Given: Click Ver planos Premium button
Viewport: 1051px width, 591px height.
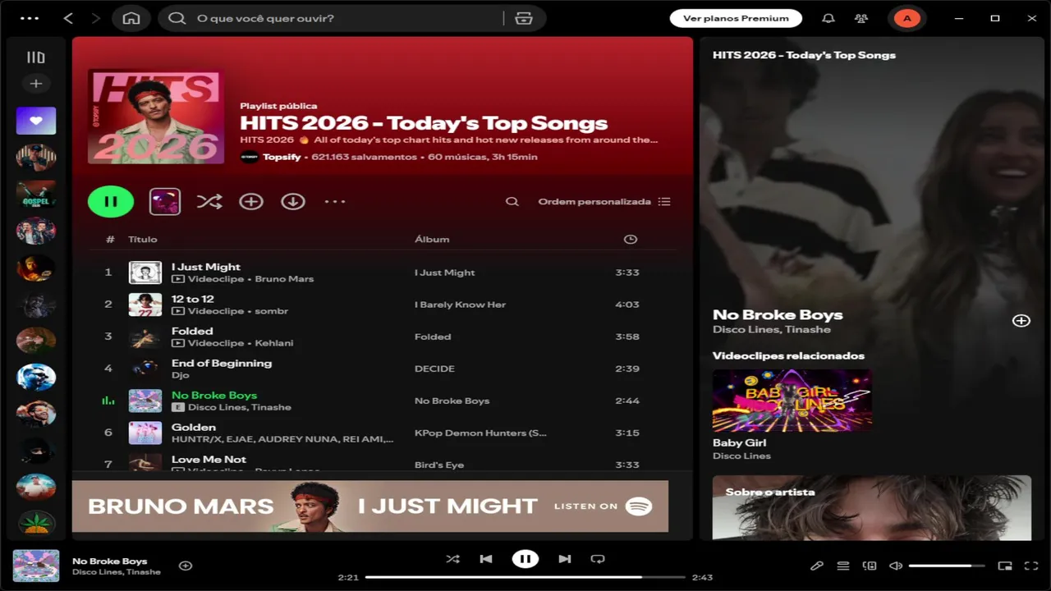Looking at the screenshot, I should point(736,18).
